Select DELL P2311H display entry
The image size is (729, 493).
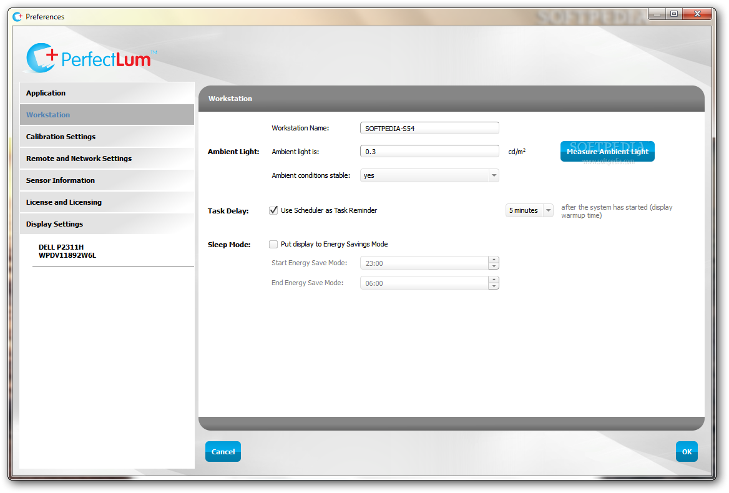click(x=67, y=251)
